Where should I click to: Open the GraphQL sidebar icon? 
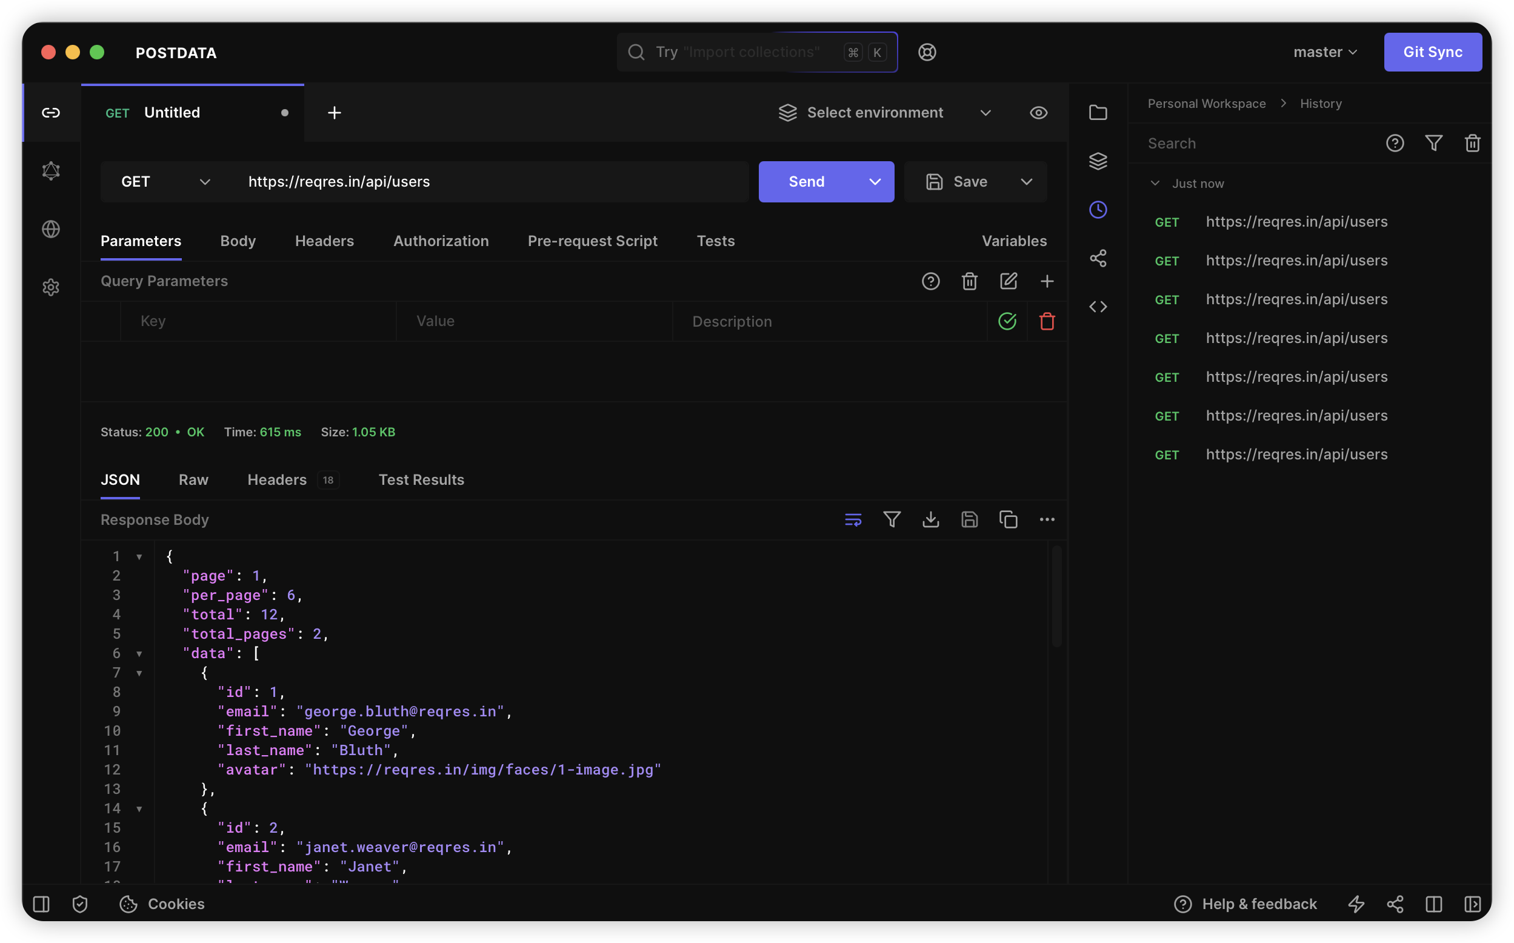[50, 171]
